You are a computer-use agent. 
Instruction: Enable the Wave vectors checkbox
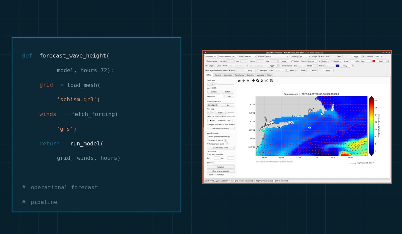280,66
